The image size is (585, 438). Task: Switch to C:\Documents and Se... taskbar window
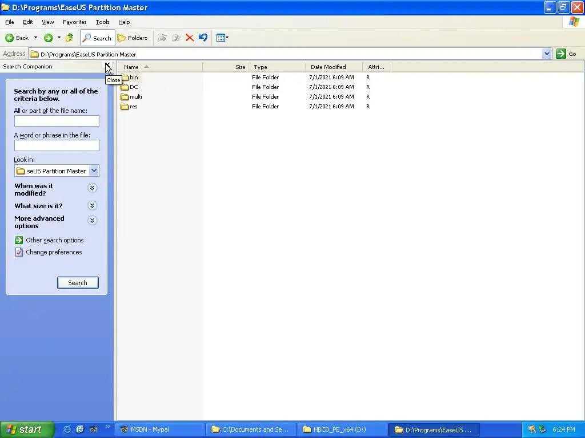pyautogui.click(x=252, y=429)
